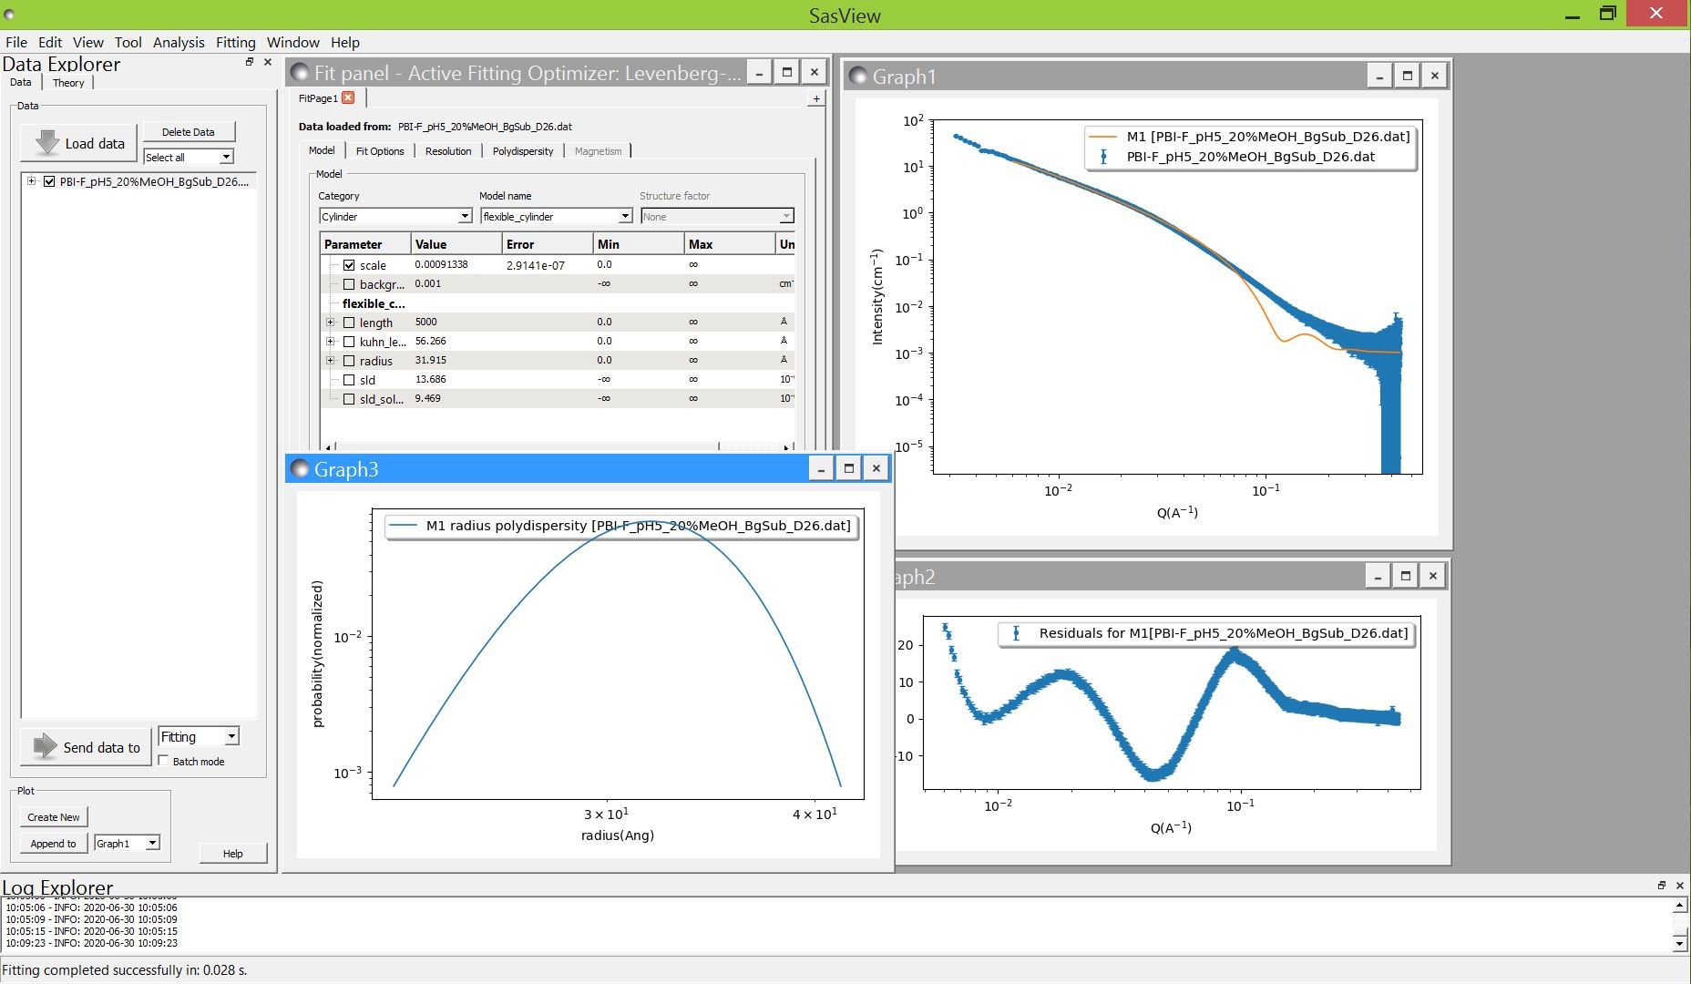
Task: Click the Send data to arrow icon
Action: 45,747
